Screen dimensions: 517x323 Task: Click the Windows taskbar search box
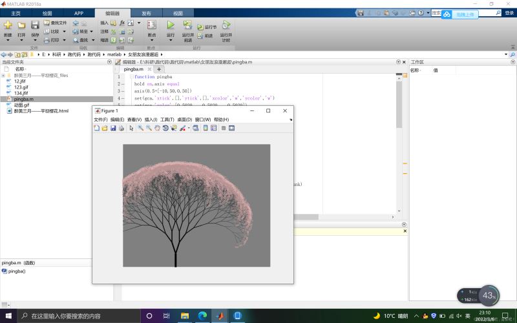pyautogui.click(x=79, y=316)
